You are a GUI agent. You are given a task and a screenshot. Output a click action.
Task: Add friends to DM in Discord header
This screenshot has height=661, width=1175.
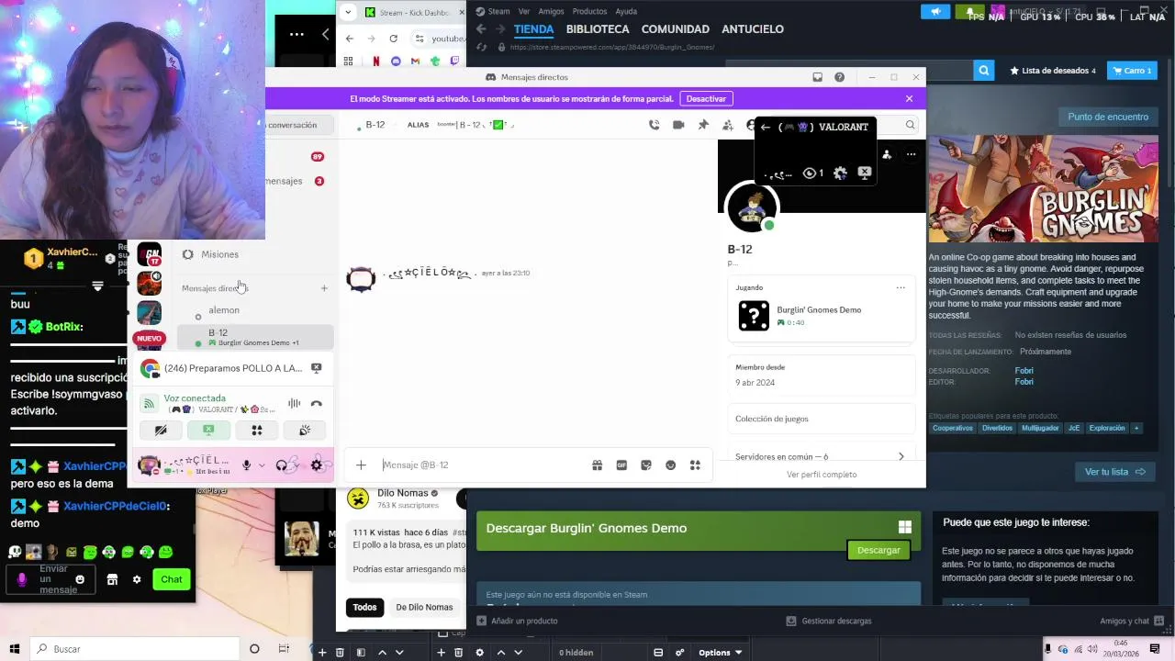(x=727, y=125)
